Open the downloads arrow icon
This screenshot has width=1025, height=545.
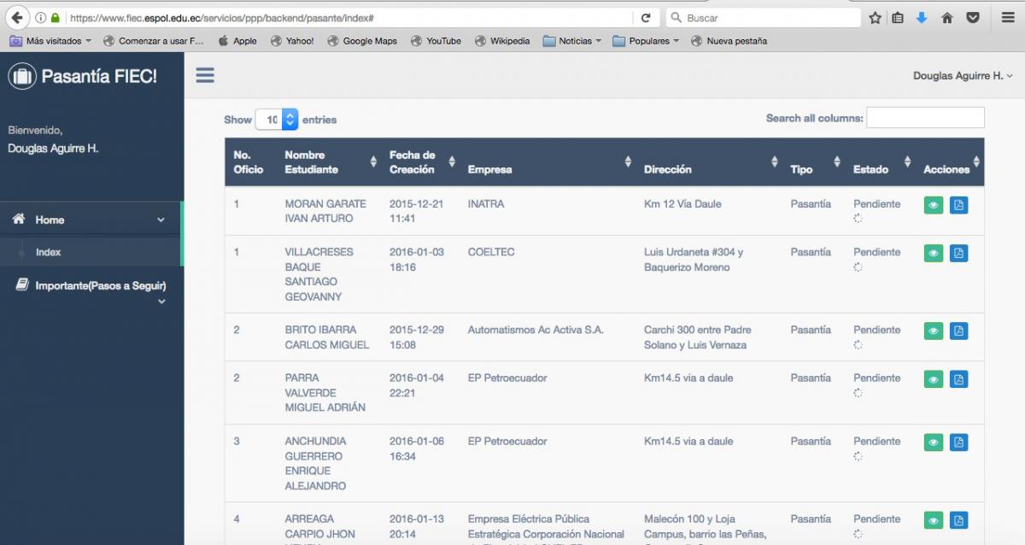pos(922,17)
